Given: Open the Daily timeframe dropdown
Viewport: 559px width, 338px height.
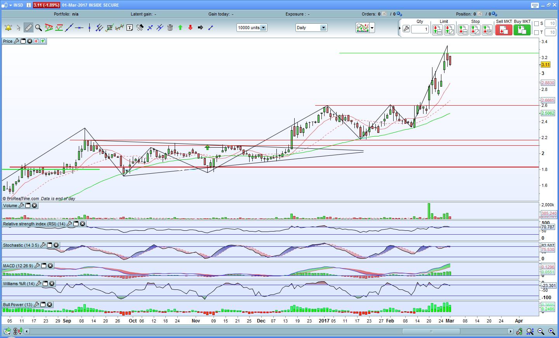Looking at the screenshot, I should pyautogui.click(x=323, y=28).
